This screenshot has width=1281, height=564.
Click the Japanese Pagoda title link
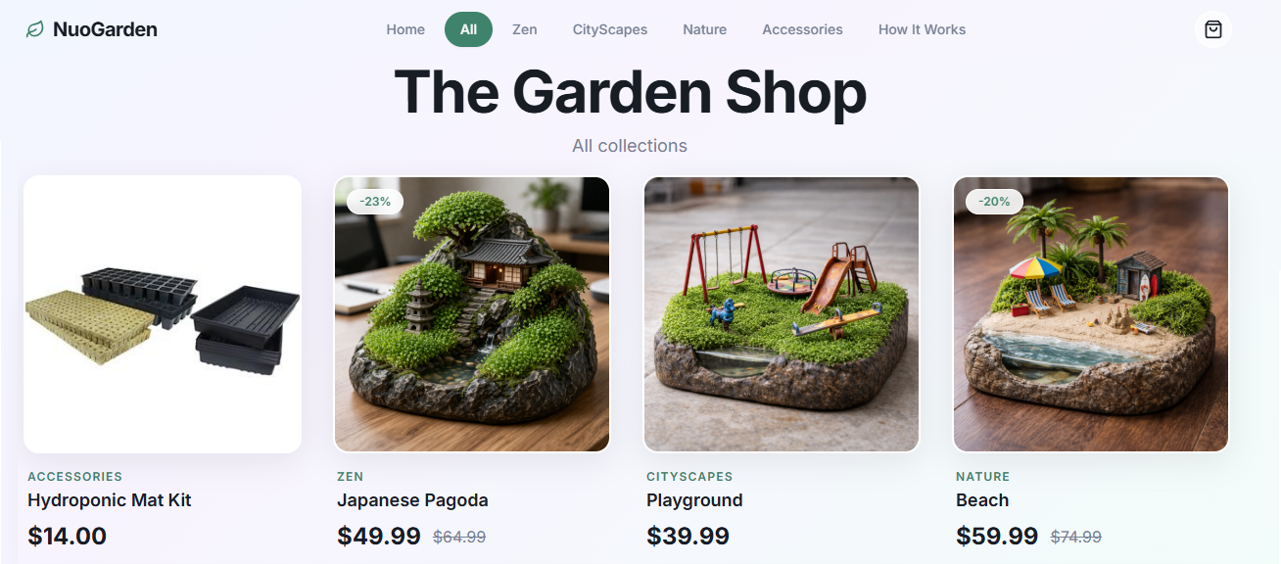412,500
